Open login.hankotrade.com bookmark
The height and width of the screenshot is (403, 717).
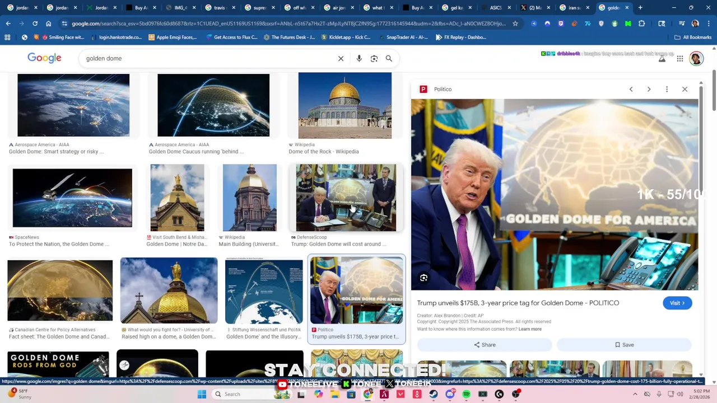116,37
